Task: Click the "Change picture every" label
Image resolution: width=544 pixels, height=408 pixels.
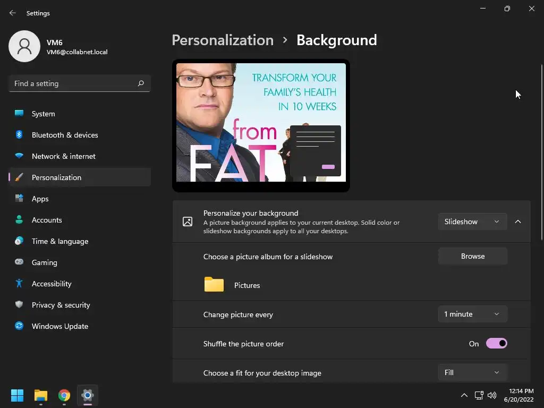Action: point(238,314)
